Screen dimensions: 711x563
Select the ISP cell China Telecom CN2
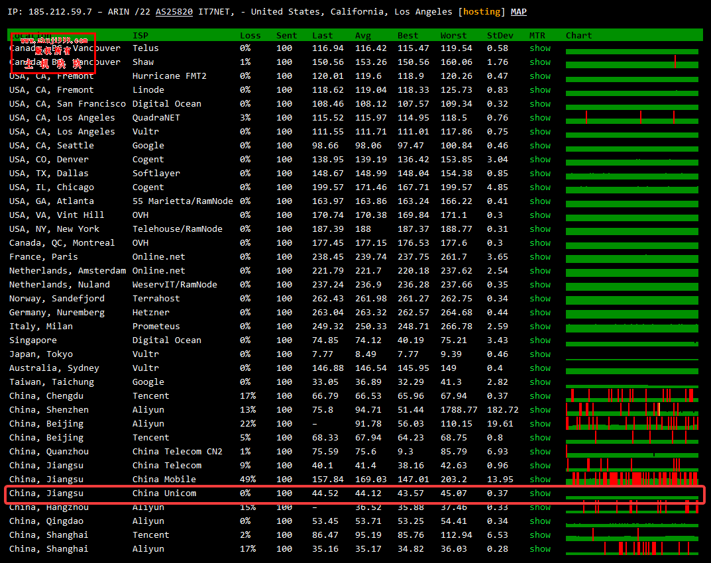pos(178,451)
